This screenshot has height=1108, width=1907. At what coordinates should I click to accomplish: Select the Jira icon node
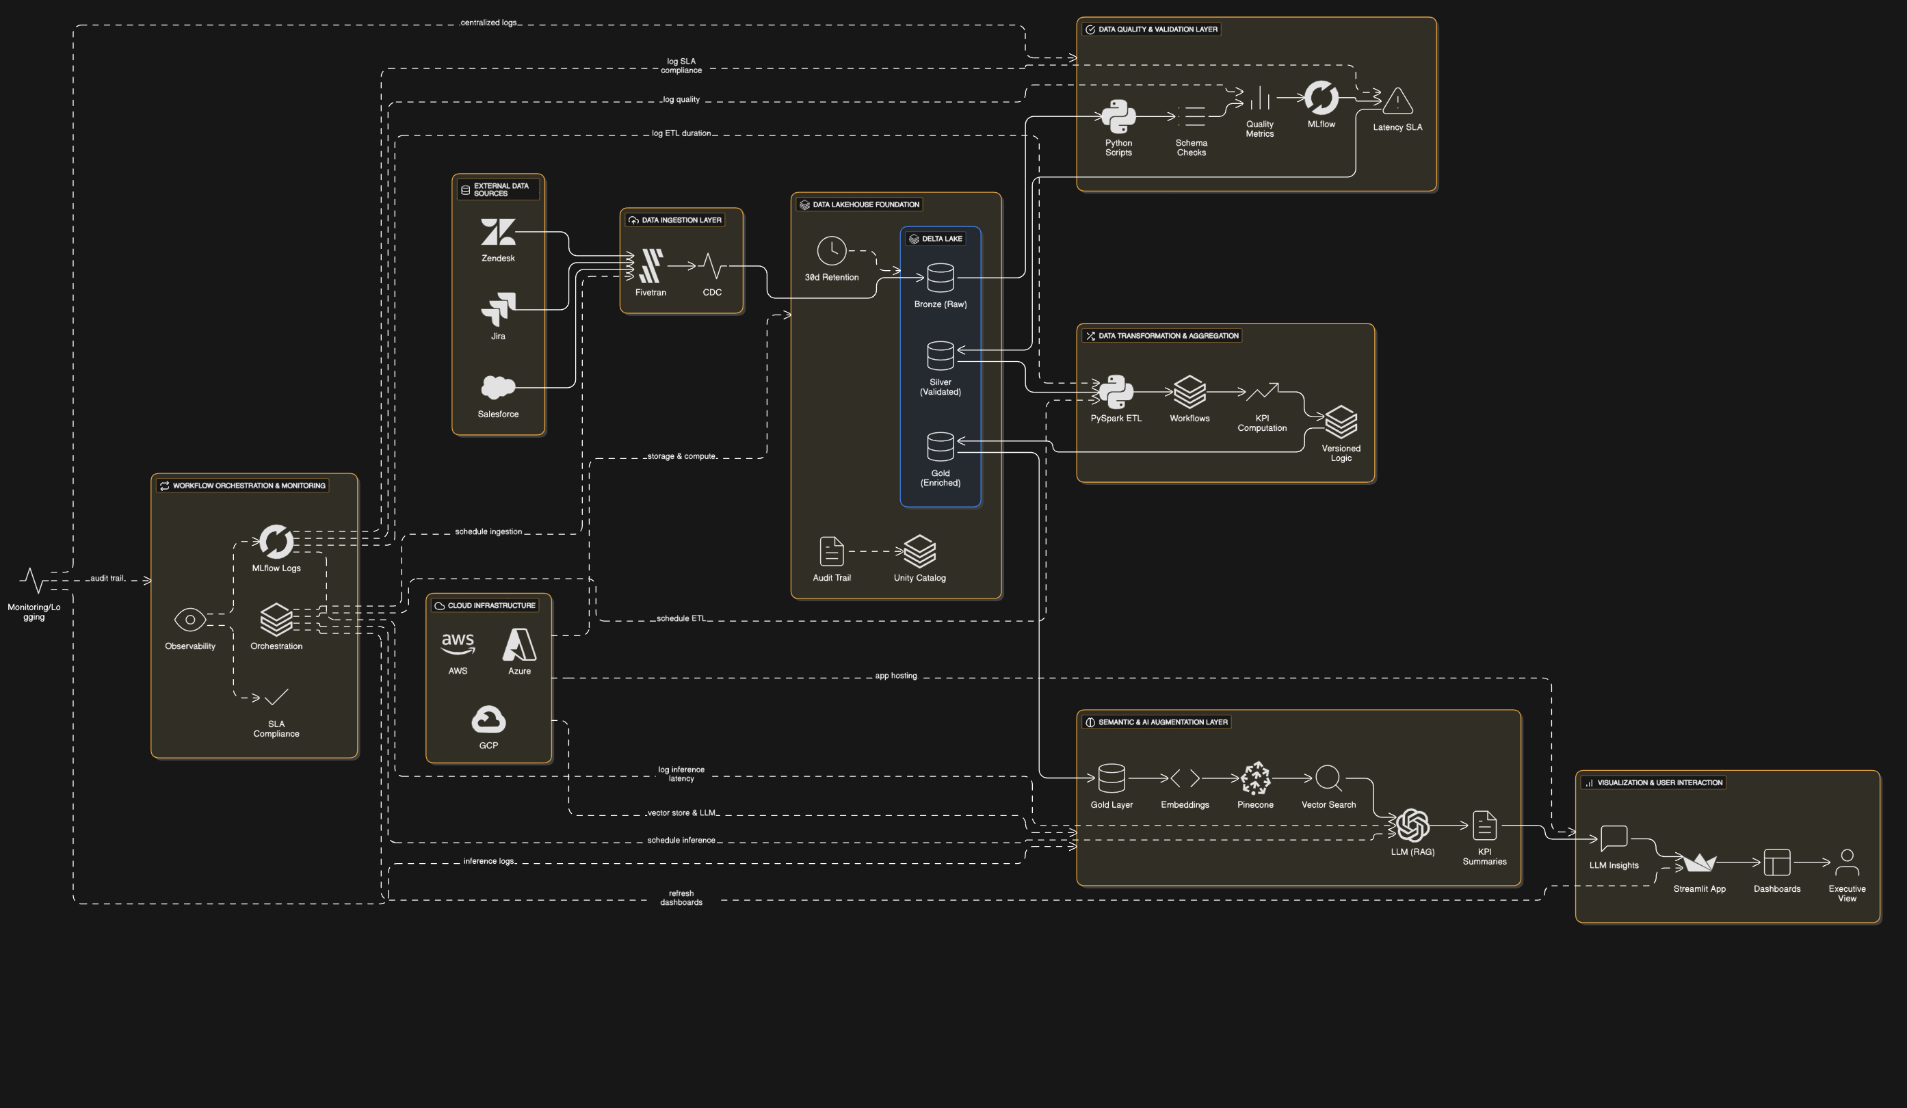(x=498, y=308)
